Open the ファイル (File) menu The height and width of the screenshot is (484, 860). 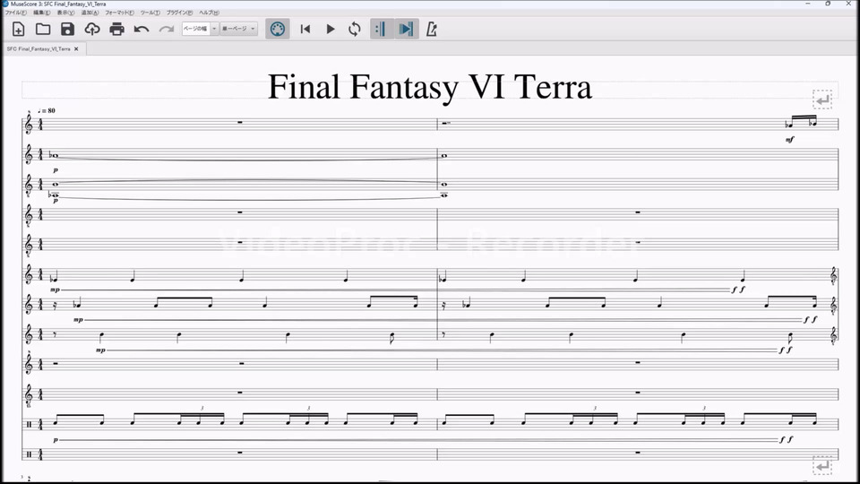15,12
